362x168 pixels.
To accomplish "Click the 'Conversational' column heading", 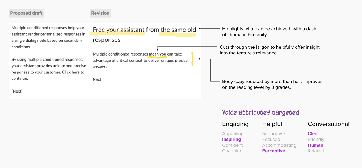I will coord(329,124).
